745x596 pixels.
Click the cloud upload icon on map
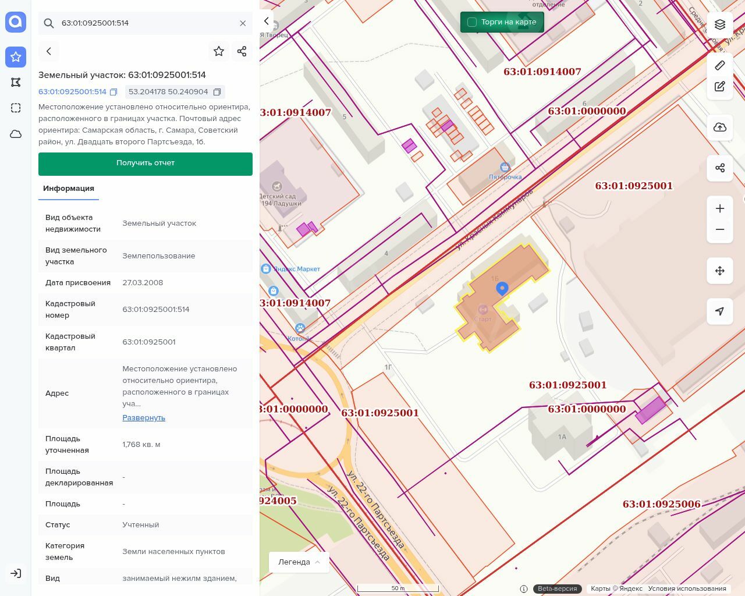tap(720, 127)
